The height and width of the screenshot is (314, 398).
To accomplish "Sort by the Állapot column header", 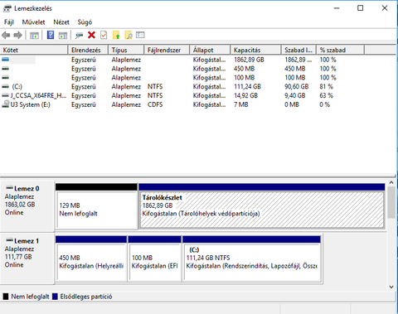I will pyautogui.click(x=210, y=50).
